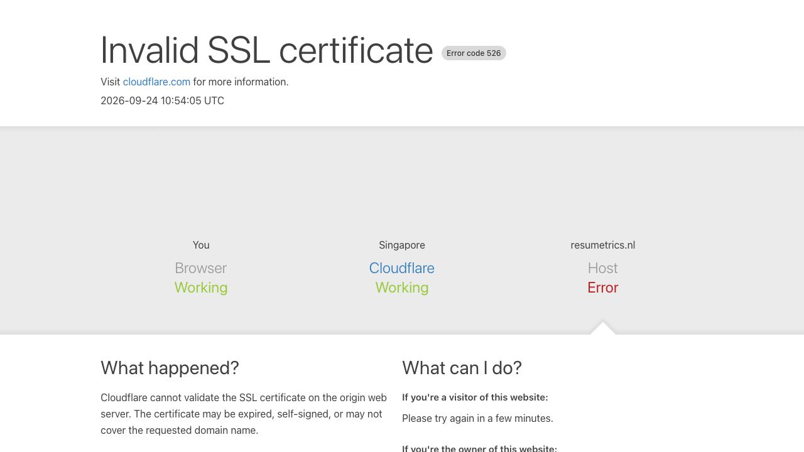Click the red Error status under Host
This screenshot has width=804, height=452.
coord(603,288)
